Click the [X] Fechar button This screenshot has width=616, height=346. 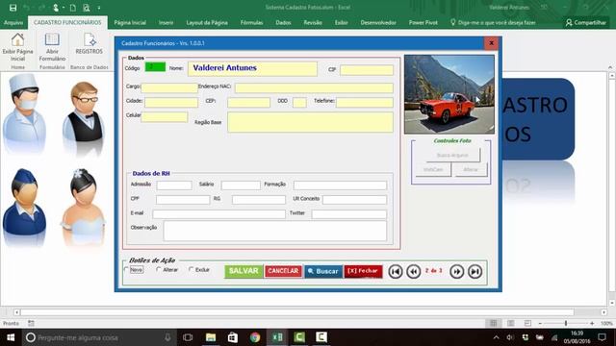(363, 271)
